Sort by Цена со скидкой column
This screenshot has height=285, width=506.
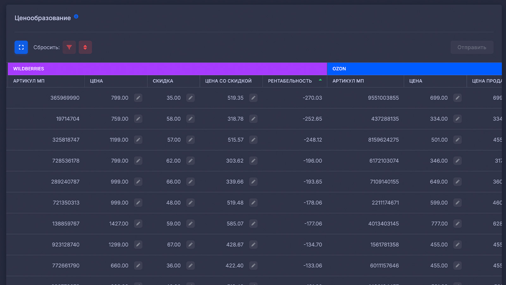[x=231, y=81]
